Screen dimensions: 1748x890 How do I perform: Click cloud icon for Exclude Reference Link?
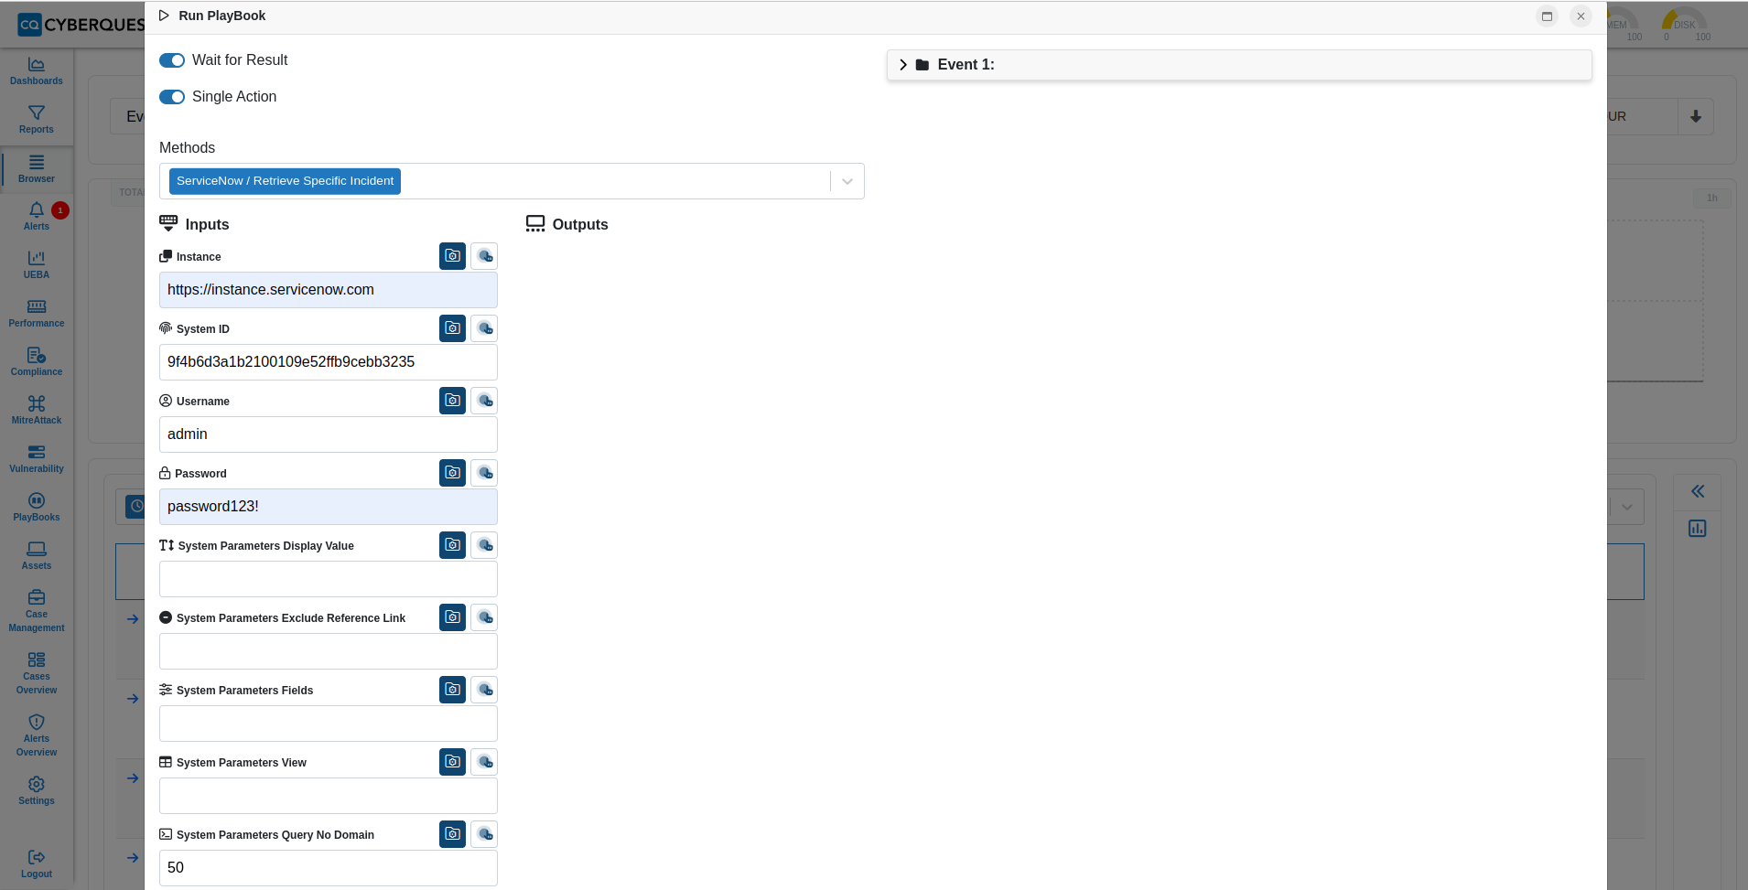(484, 617)
